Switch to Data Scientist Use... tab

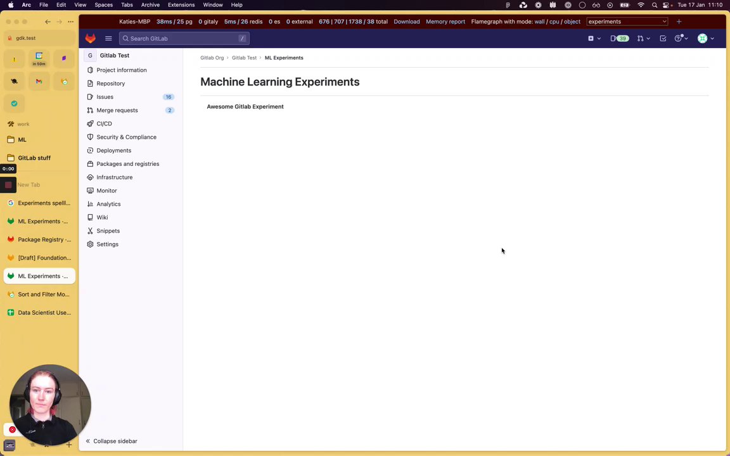39,313
